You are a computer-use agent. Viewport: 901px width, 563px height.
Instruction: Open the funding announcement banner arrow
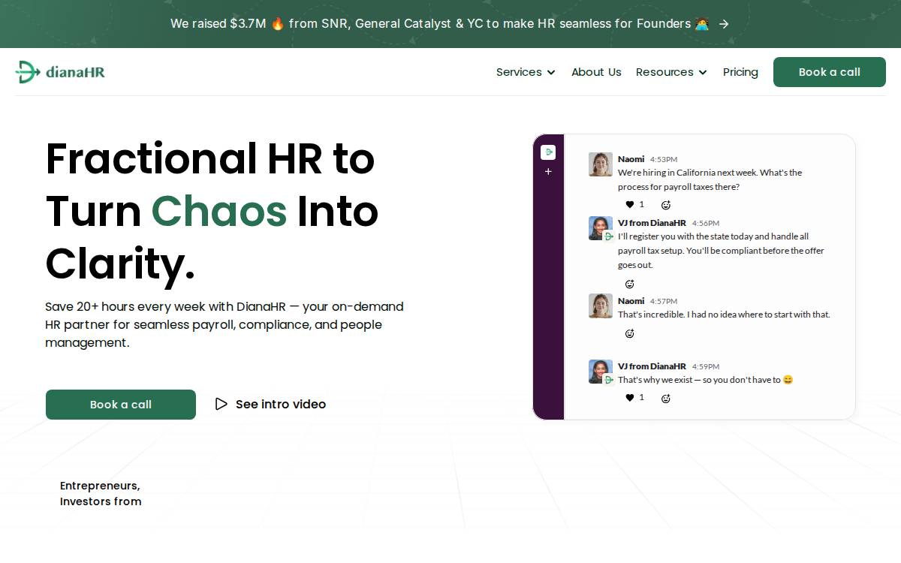coord(724,24)
